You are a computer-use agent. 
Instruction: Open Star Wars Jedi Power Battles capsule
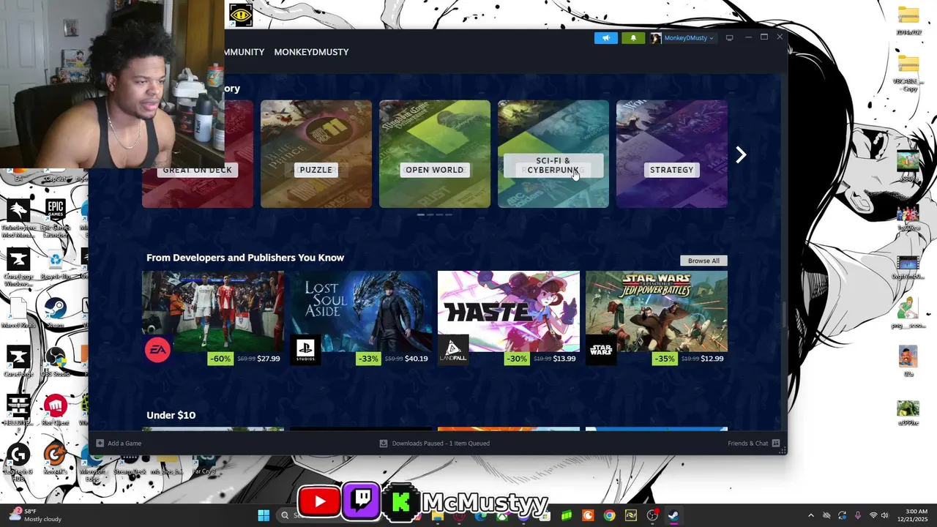pyautogui.click(x=657, y=311)
